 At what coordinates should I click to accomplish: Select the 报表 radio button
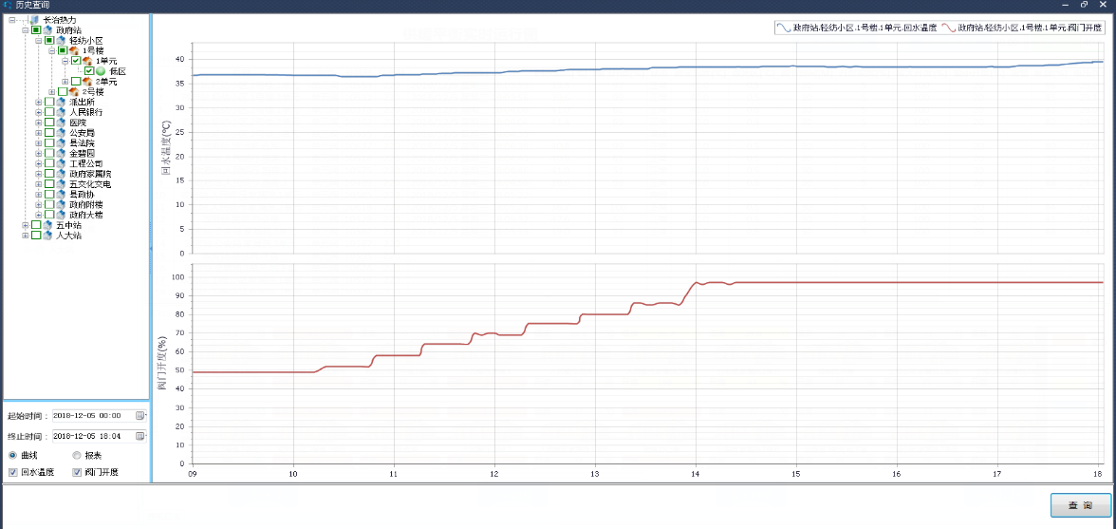[x=77, y=456]
